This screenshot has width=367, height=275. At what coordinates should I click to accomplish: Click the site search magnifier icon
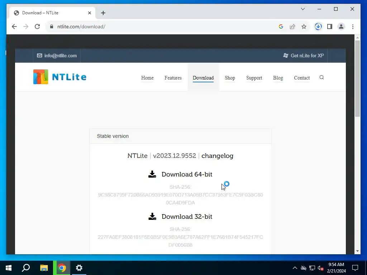tap(321, 77)
